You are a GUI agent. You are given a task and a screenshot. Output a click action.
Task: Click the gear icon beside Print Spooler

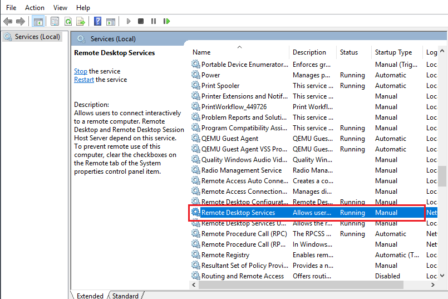tap(195, 86)
